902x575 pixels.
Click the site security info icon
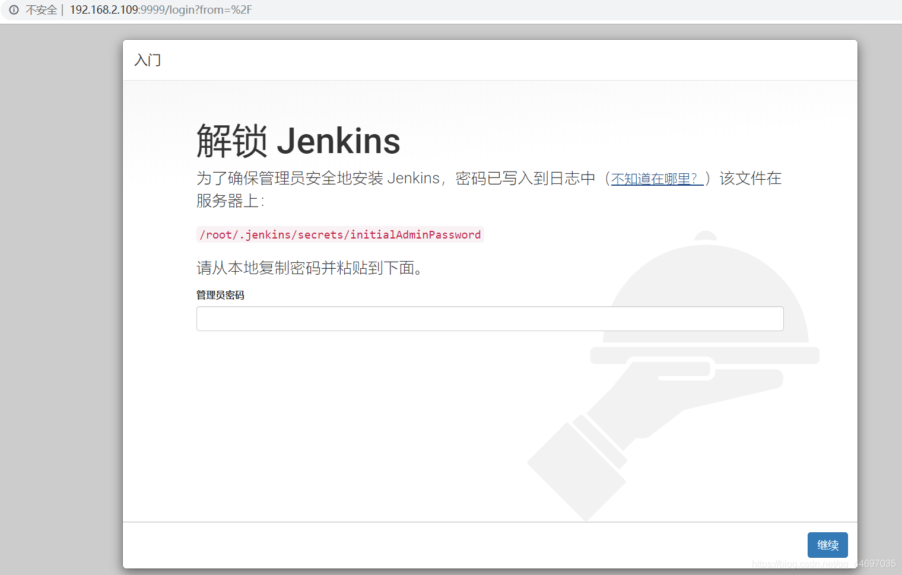pos(14,9)
